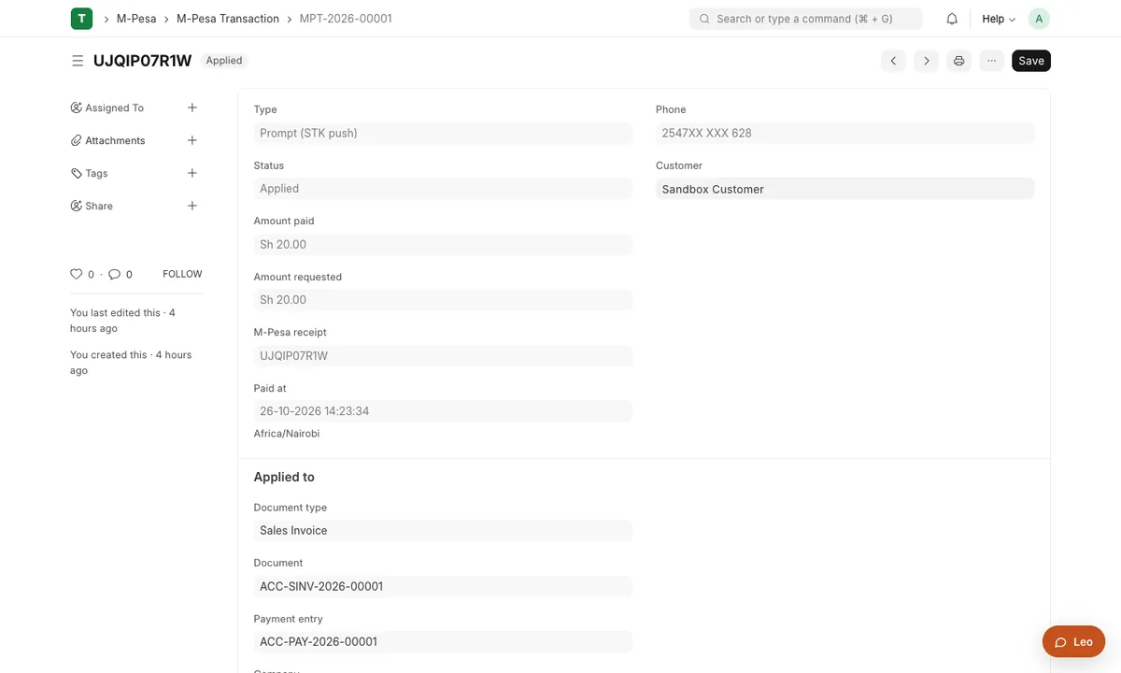Add attachment with Attachments plus icon
The width and height of the screenshot is (1121, 673).
click(192, 140)
